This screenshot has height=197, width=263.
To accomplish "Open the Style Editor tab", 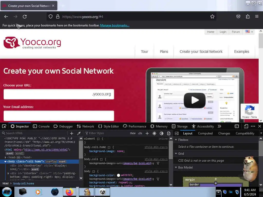I will tap(109, 126).
